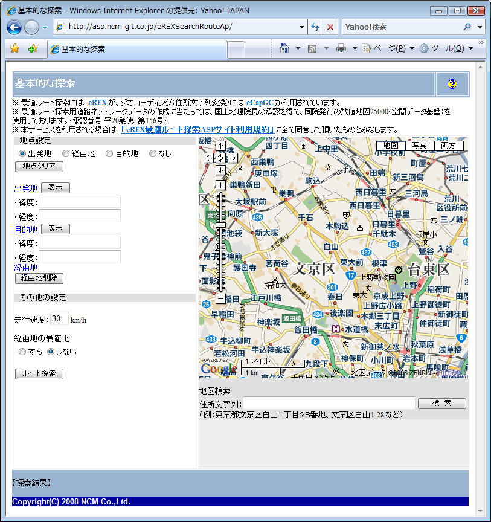Choose する for waypoint optimization
Screen dimensions: 491x522
pyautogui.click(x=22, y=352)
